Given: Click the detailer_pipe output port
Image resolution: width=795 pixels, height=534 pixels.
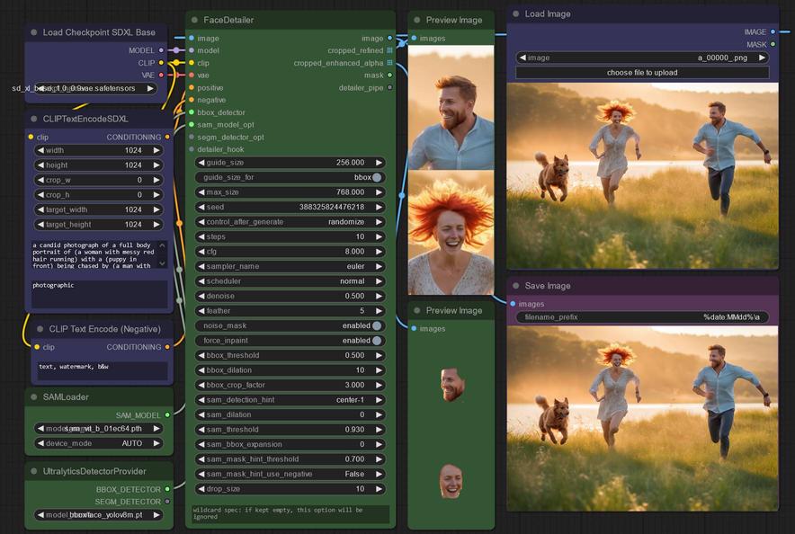Looking at the screenshot, I should point(389,87).
